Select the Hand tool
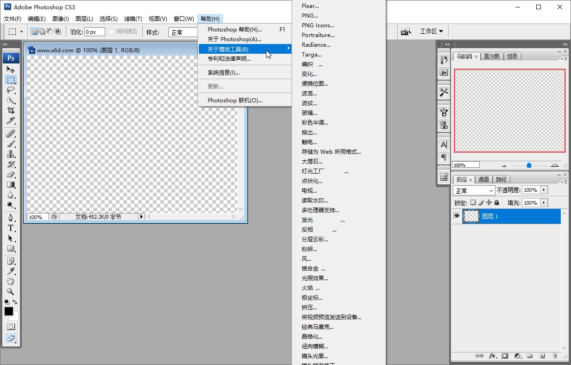 click(x=11, y=282)
